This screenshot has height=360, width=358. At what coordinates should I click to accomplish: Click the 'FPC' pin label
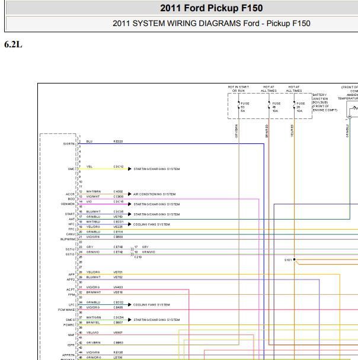click(x=72, y=229)
